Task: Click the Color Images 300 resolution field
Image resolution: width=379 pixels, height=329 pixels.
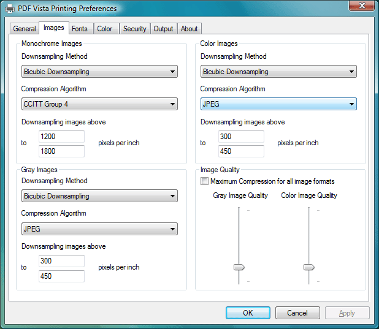Action: [241, 137]
